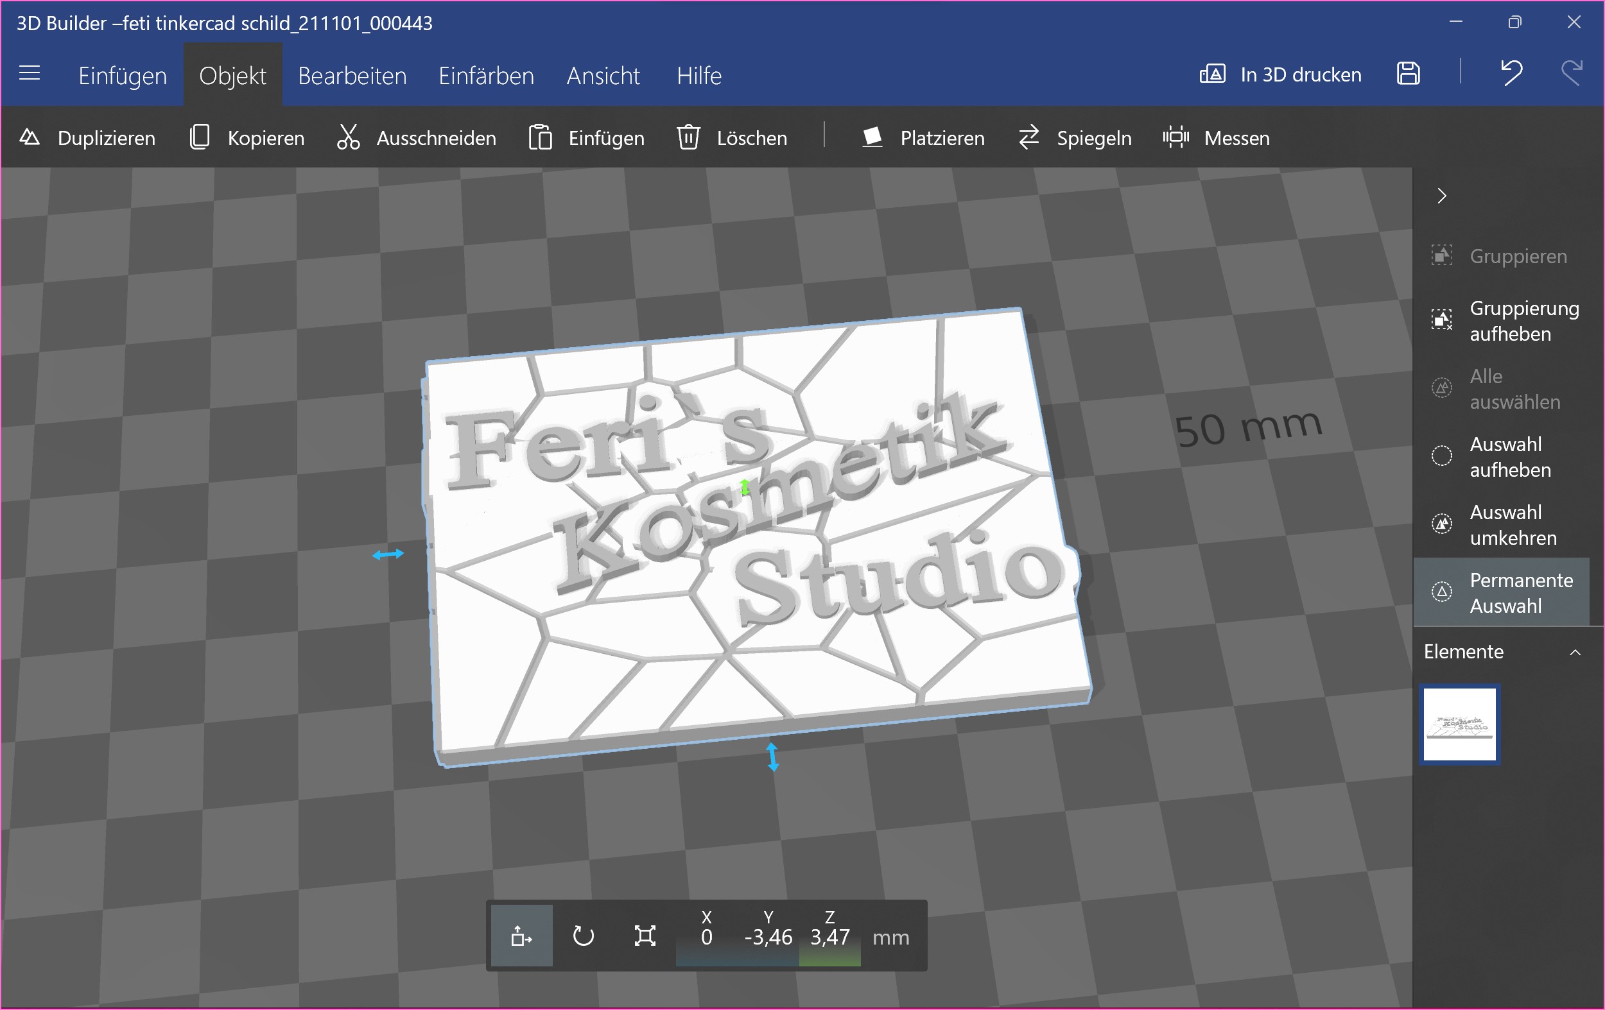Activate the Messen measure tool
The image size is (1605, 1010).
pyautogui.click(x=1217, y=138)
